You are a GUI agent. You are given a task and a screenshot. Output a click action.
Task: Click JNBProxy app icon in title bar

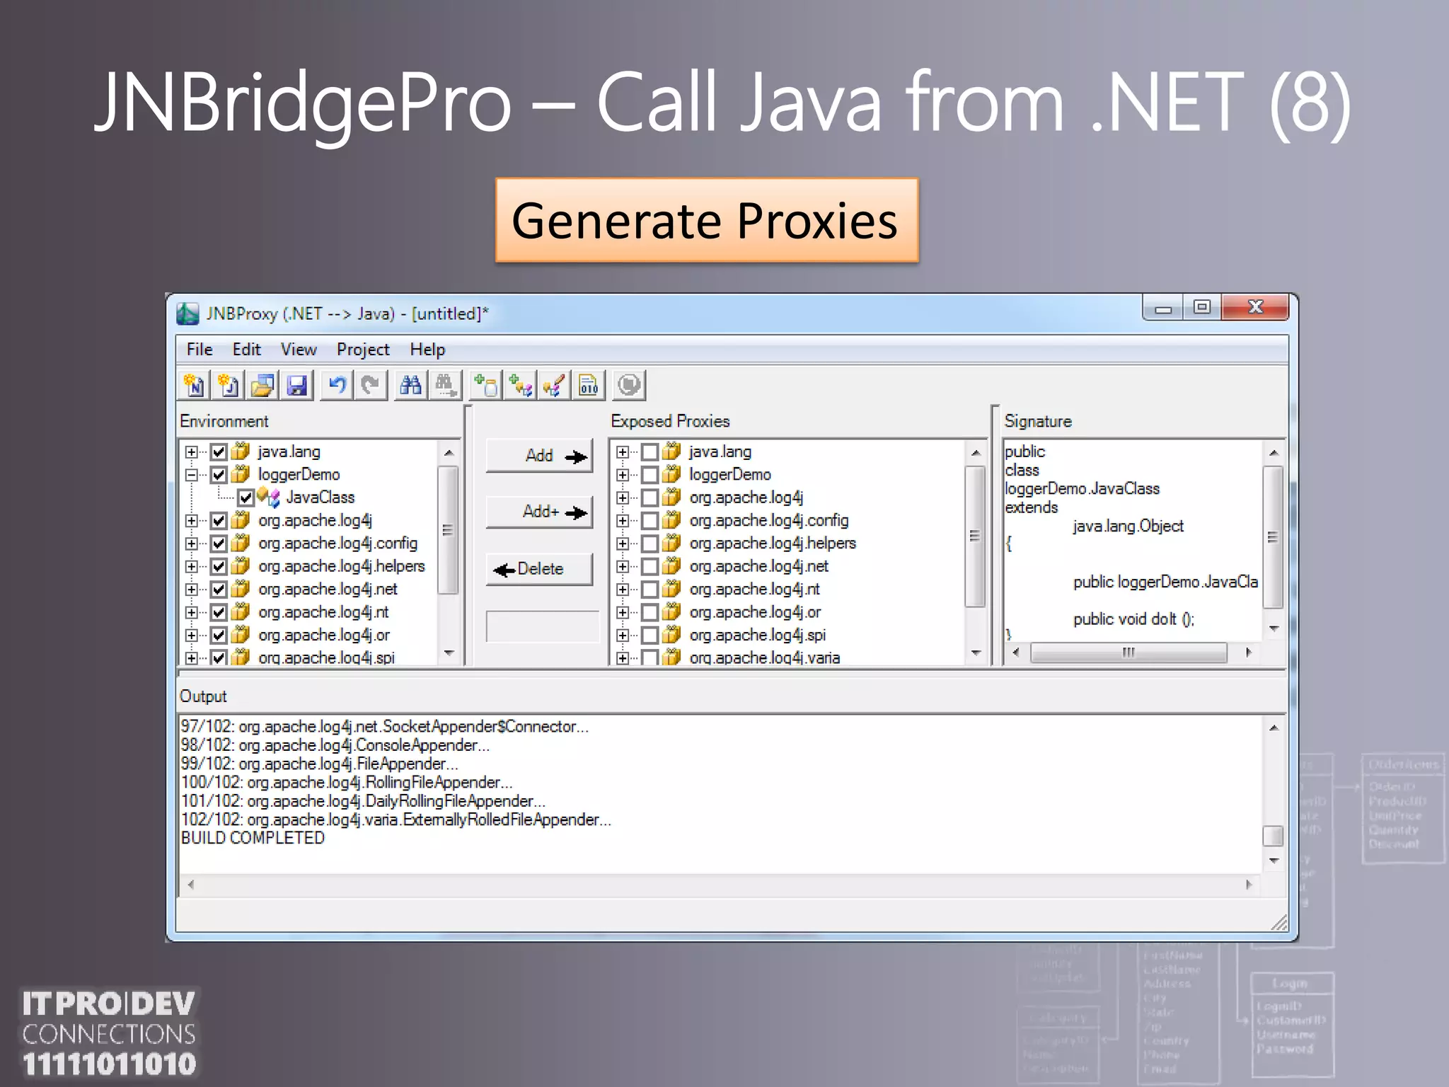187,314
